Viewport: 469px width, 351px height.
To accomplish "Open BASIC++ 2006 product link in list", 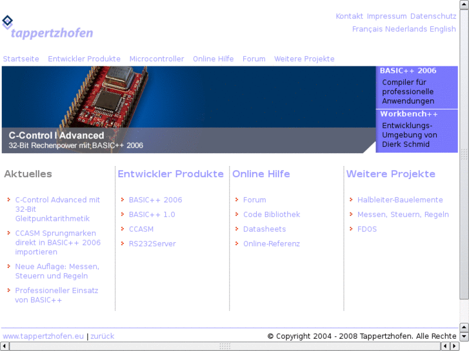I will click(x=155, y=200).
